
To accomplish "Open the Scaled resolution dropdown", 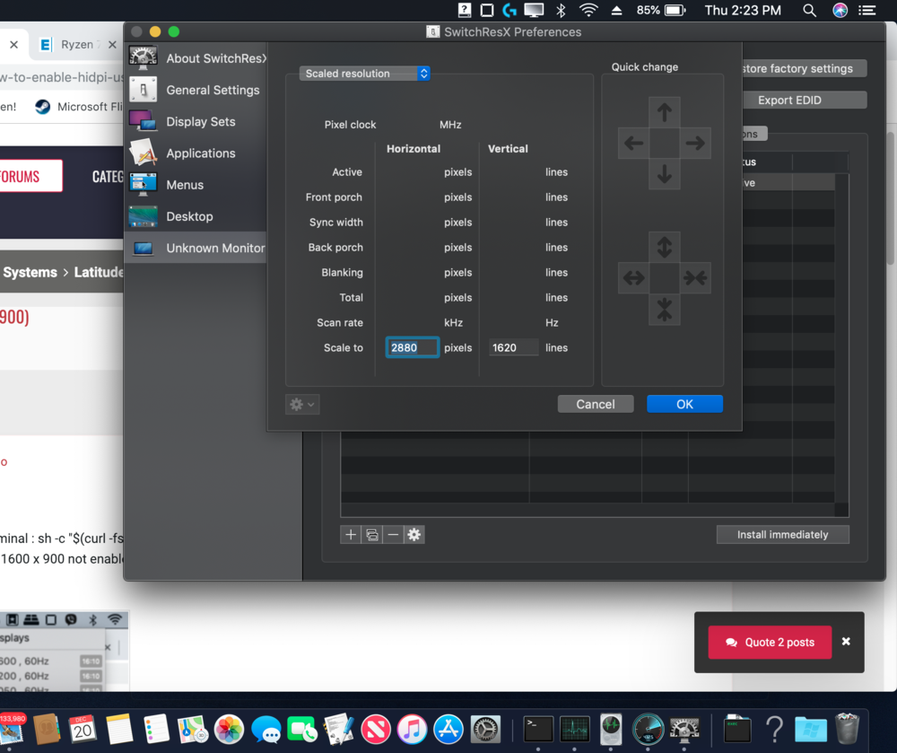I will (x=365, y=74).
